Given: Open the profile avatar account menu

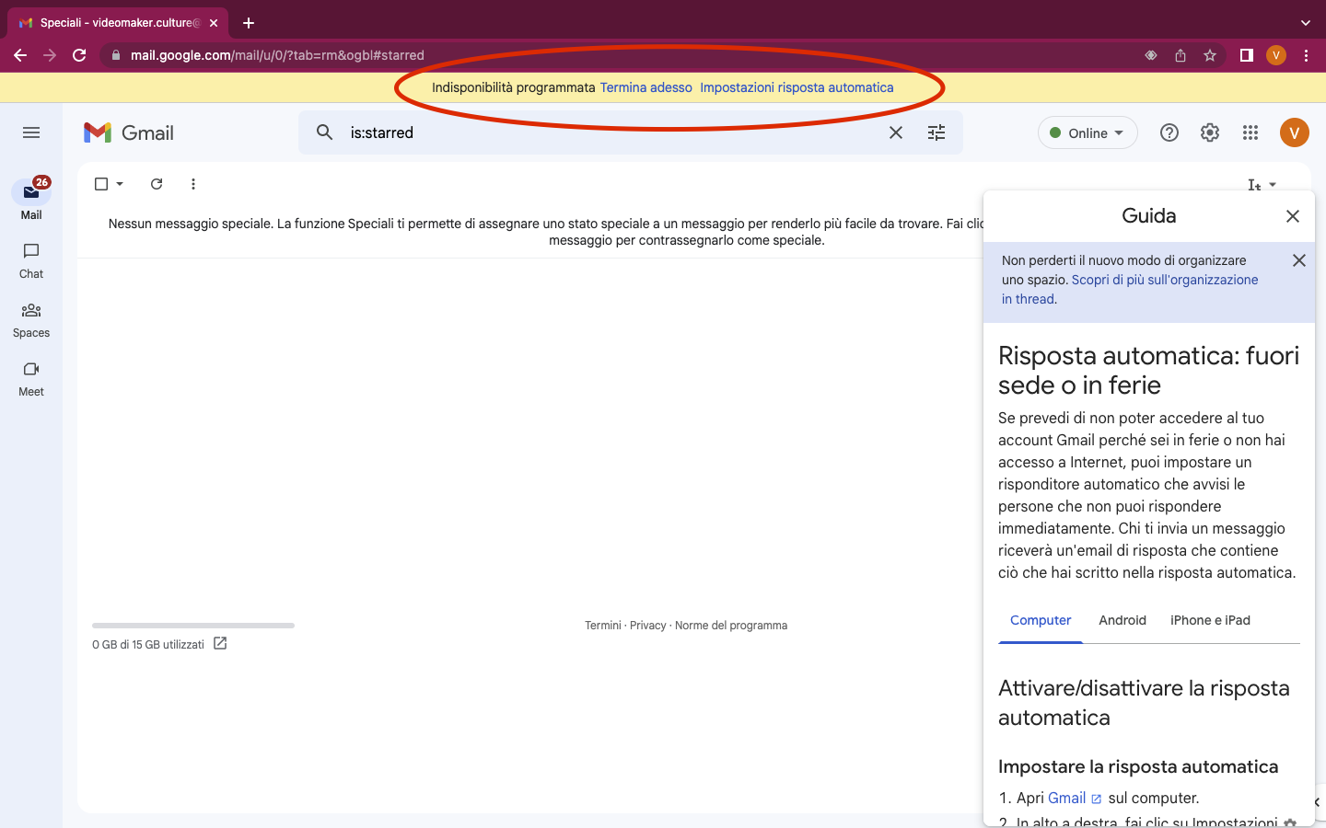Looking at the screenshot, I should (x=1294, y=132).
